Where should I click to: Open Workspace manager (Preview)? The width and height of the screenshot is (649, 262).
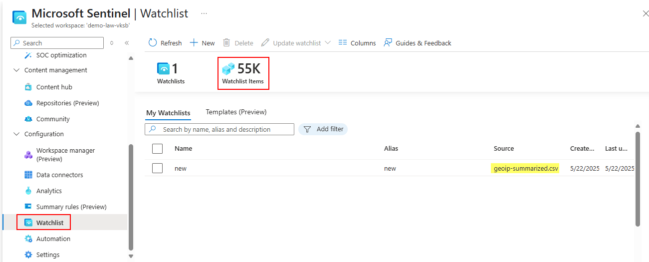coord(65,155)
